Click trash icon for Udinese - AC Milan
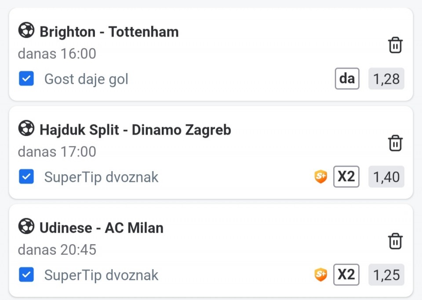This screenshot has width=422, height=300. coord(395,241)
